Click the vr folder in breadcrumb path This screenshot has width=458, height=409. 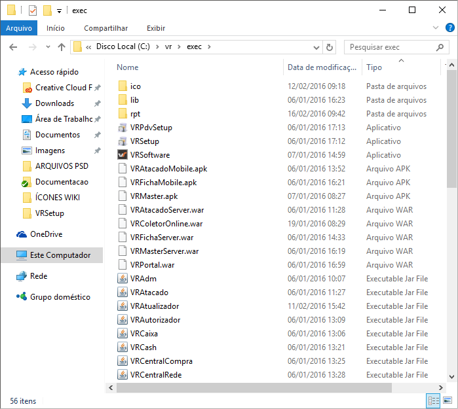click(168, 47)
